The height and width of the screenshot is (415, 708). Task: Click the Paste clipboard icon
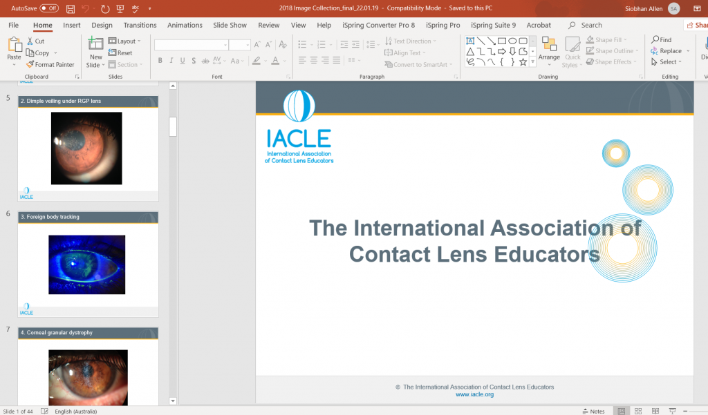click(x=14, y=45)
